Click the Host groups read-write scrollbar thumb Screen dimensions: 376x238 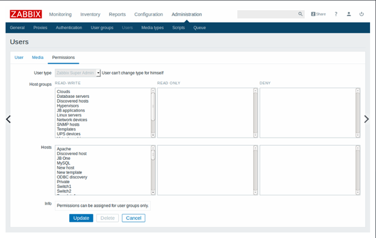tap(153, 107)
